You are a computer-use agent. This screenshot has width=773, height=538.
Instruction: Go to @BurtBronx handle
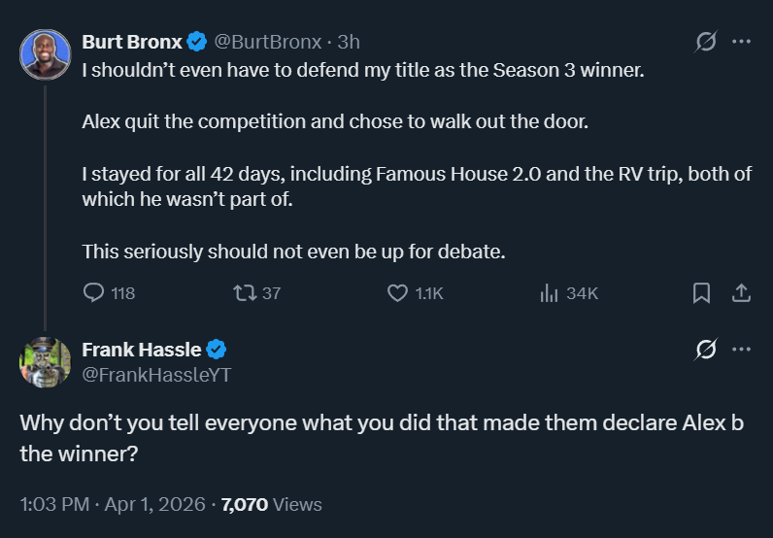tap(267, 42)
